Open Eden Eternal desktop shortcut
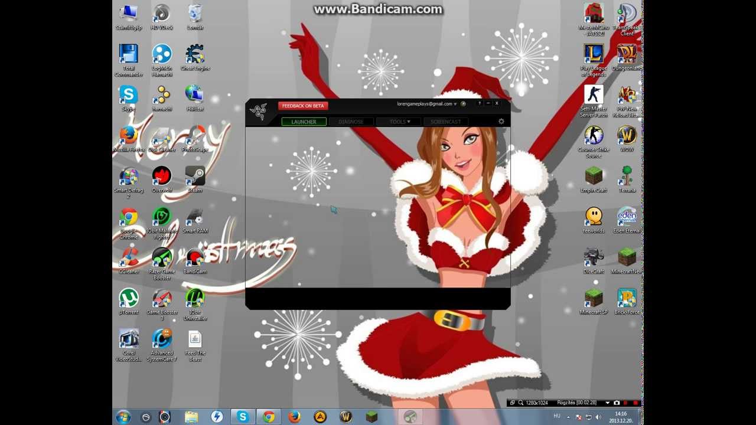This screenshot has width=756, height=425. click(627, 221)
